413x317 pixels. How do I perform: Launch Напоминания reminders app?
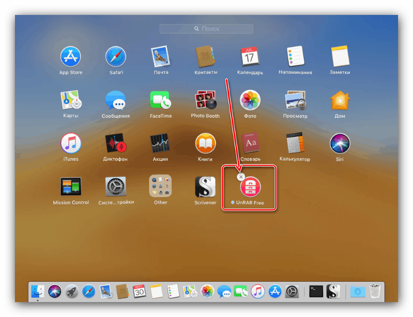click(295, 56)
